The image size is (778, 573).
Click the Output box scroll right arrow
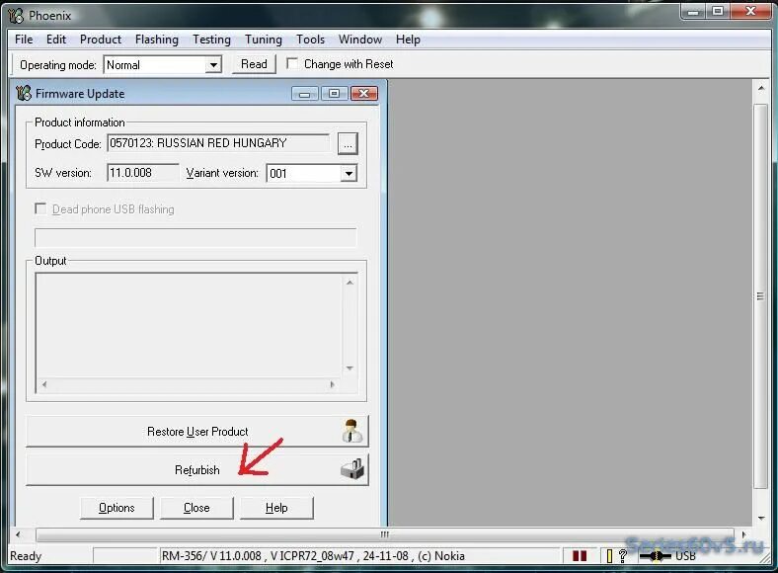coord(332,384)
